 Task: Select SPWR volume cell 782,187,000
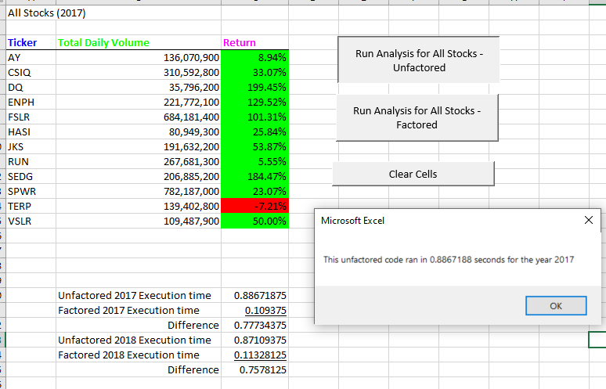click(x=139, y=192)
